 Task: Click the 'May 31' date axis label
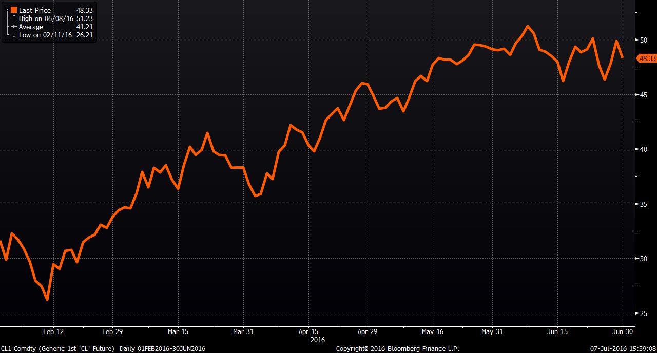[492, 331]
